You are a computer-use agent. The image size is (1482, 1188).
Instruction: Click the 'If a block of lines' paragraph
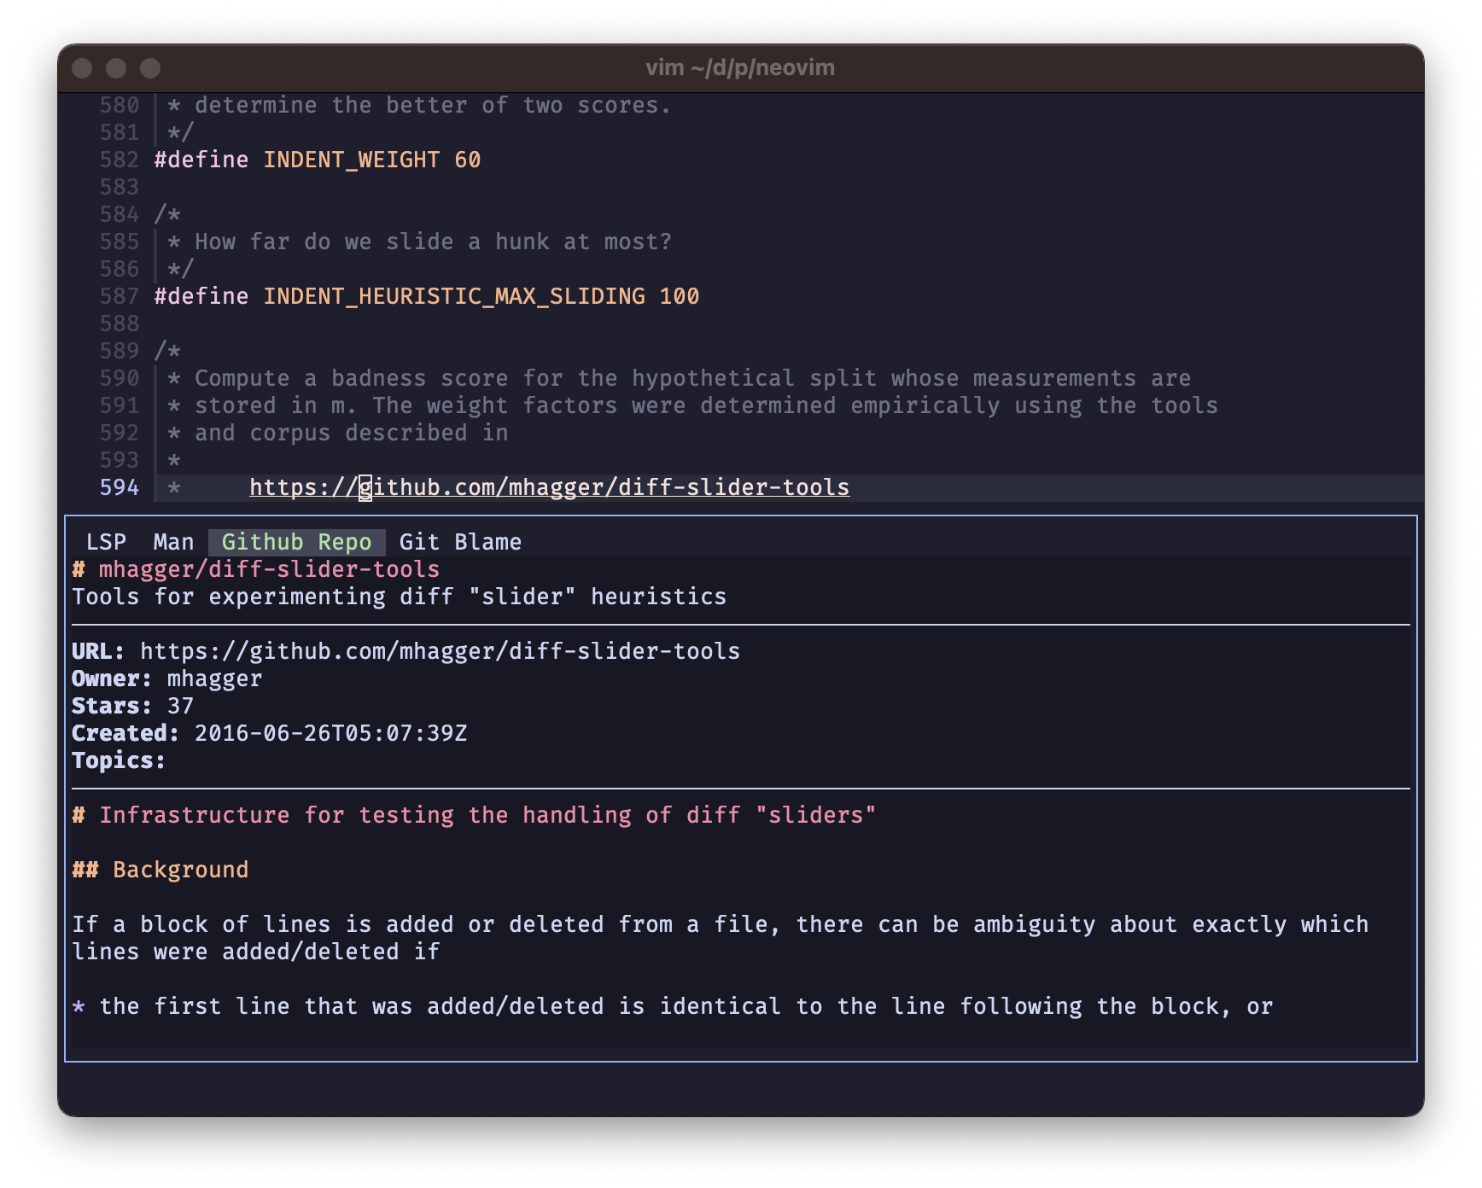pos(720,938)
